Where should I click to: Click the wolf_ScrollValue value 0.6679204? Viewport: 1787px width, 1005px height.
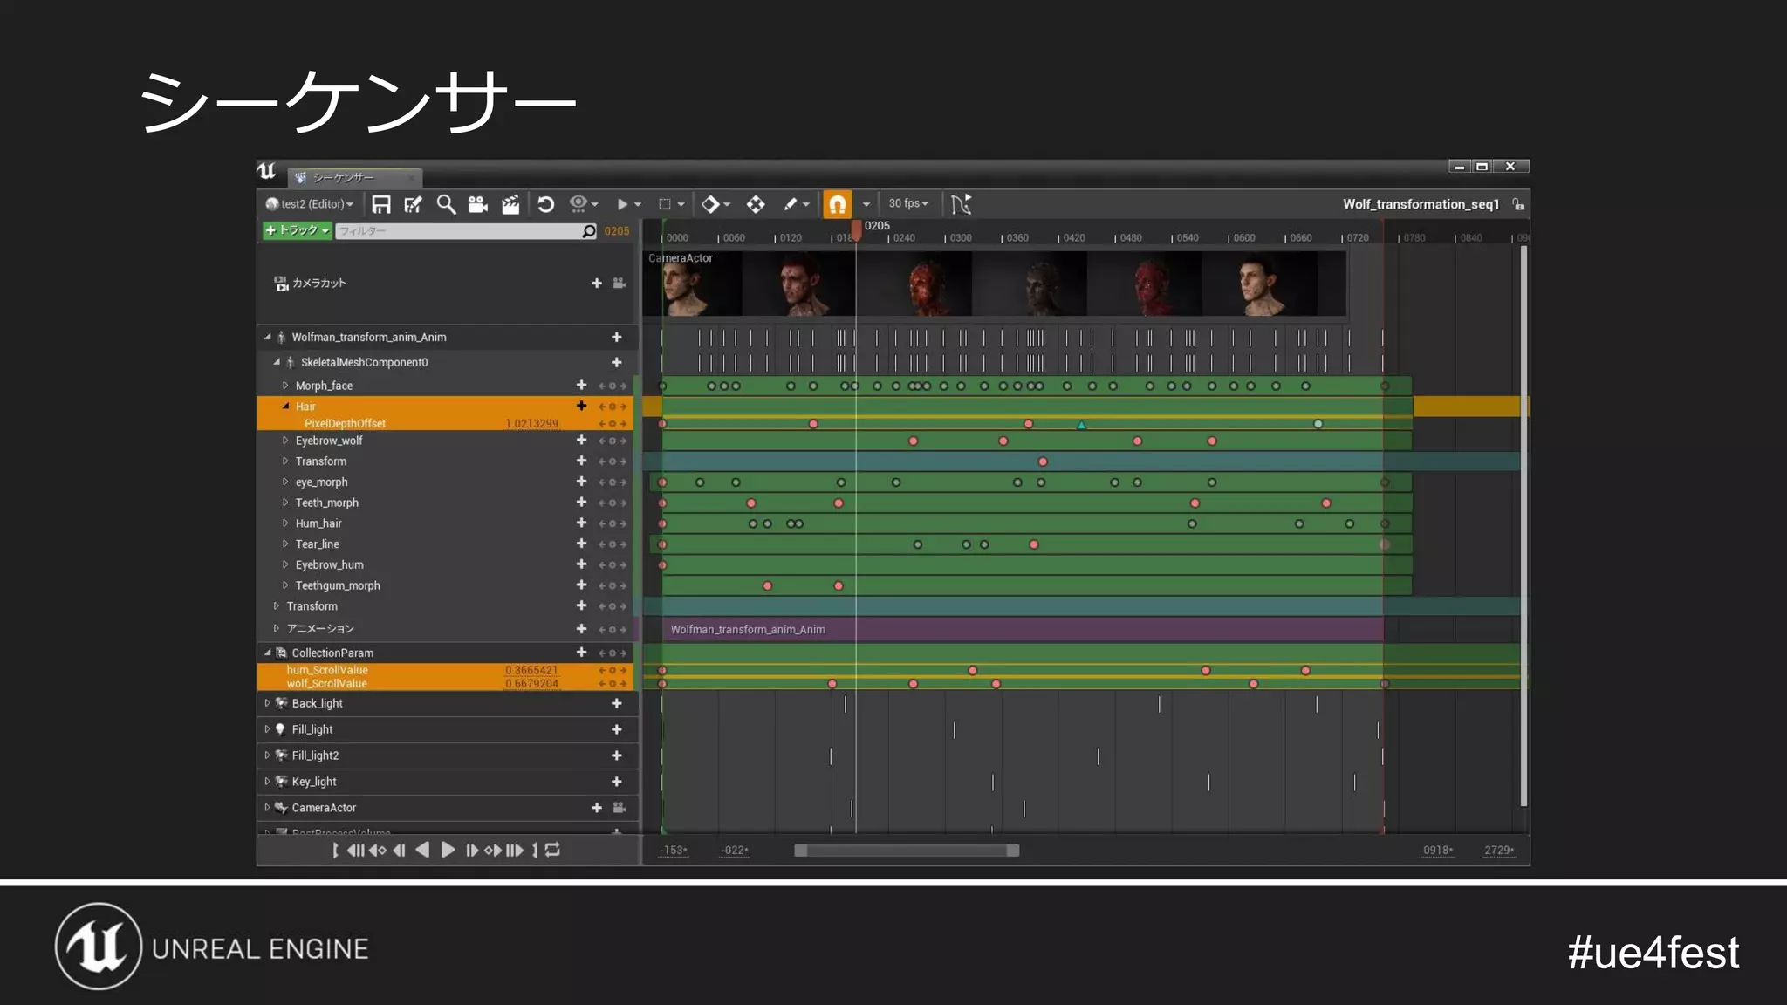click(531, 684)
